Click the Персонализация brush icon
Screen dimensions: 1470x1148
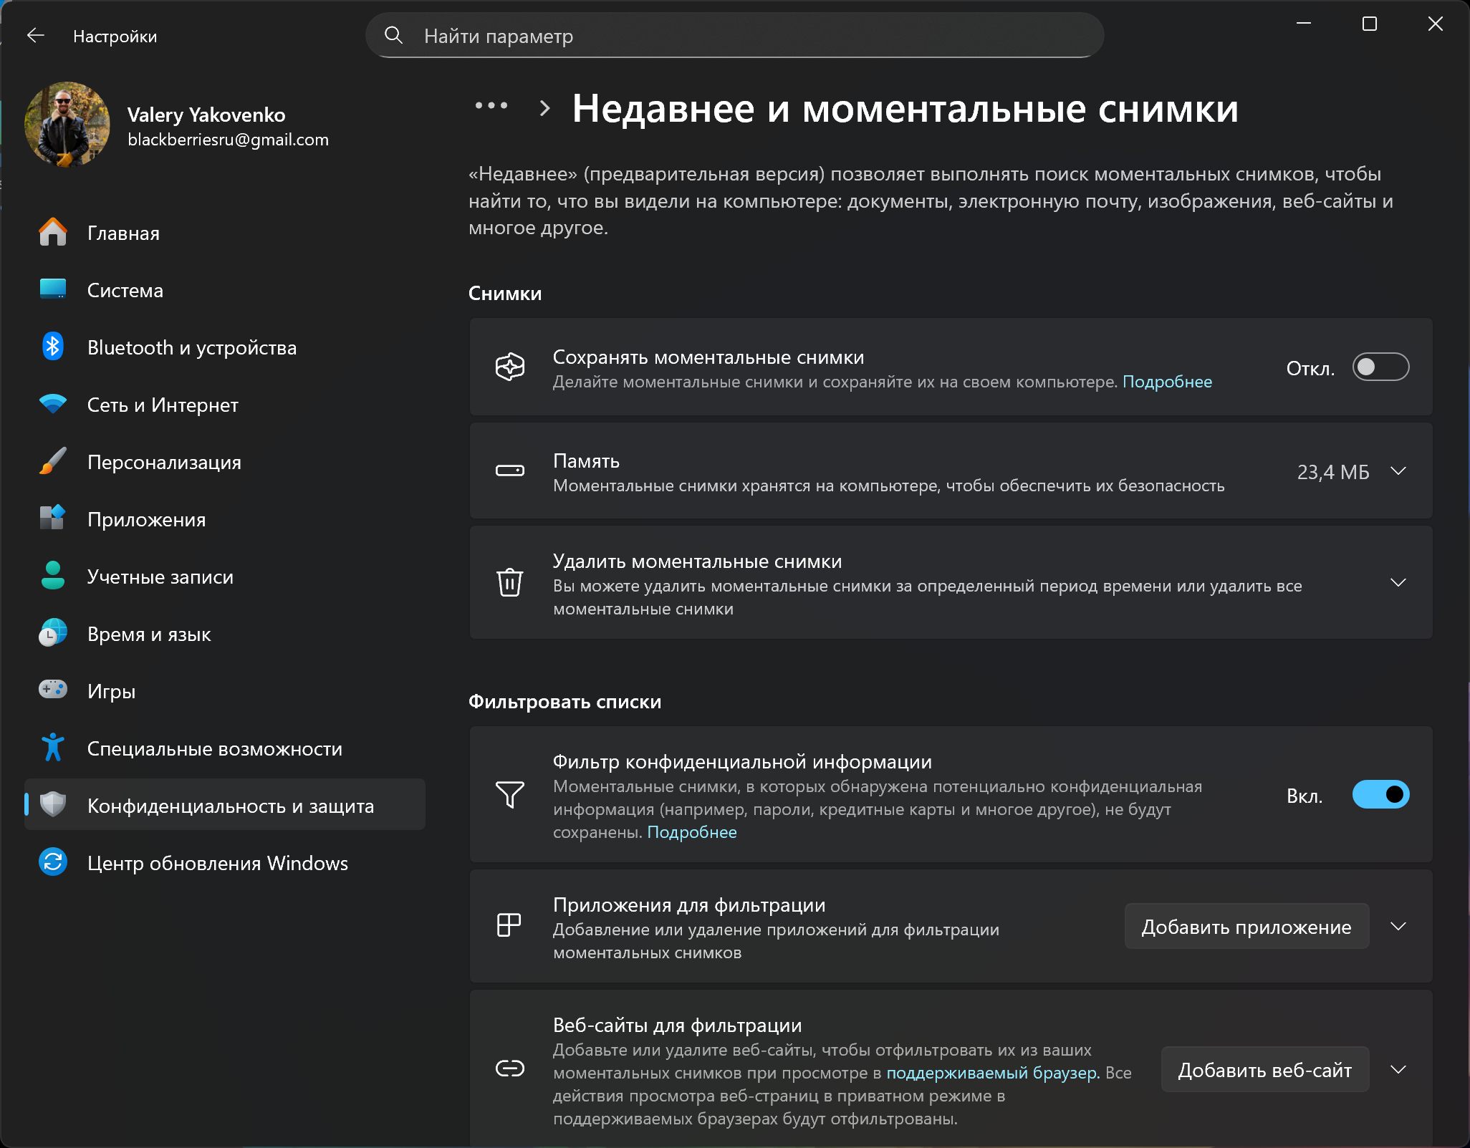point(52,462)
